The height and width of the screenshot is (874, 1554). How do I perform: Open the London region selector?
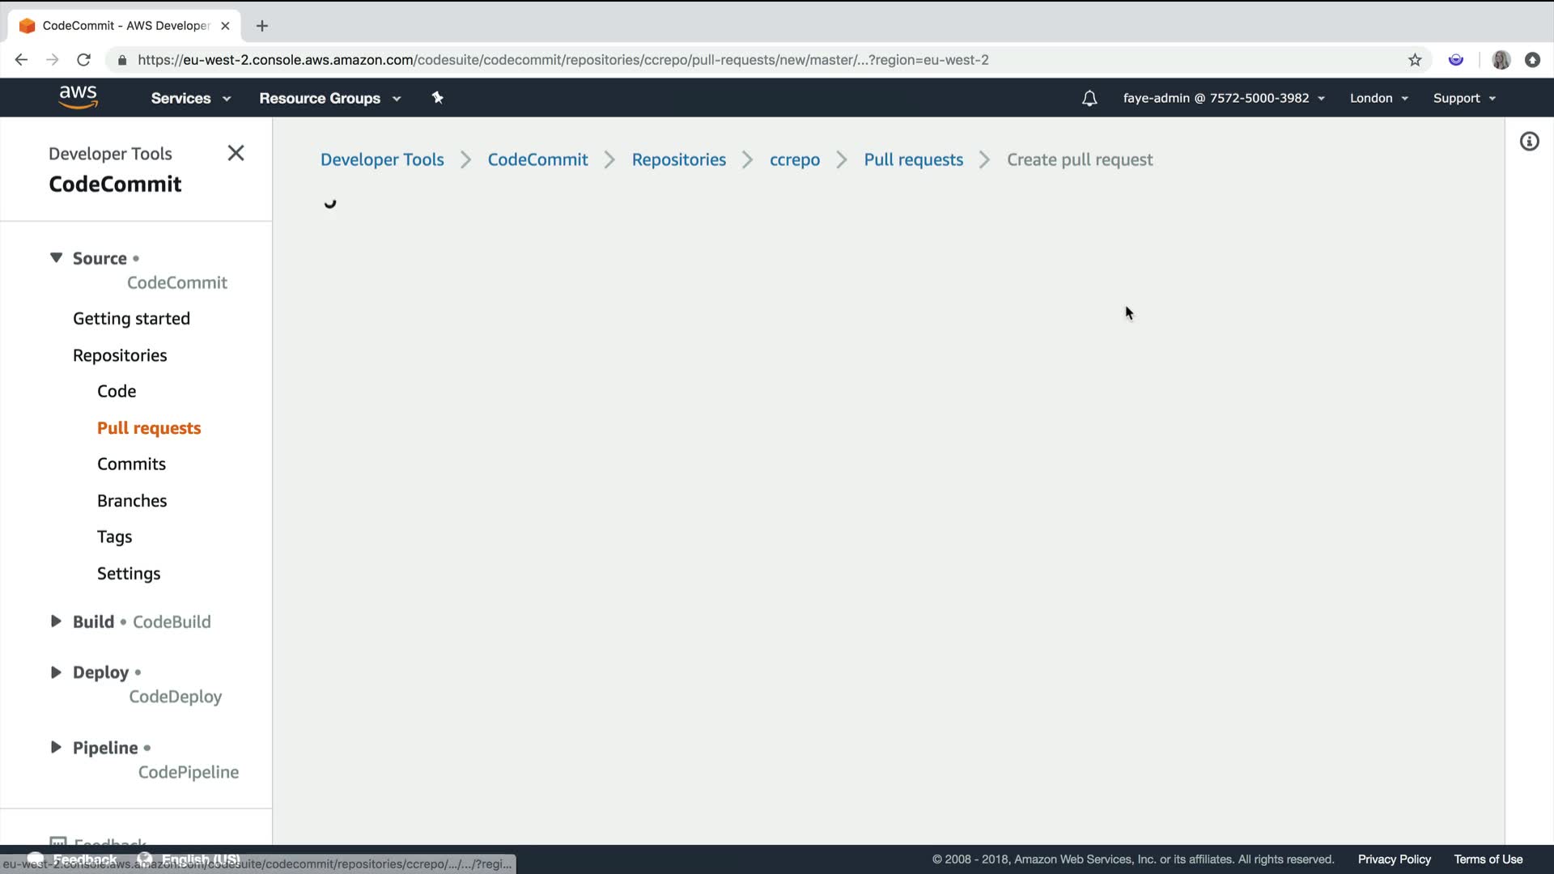point(1378,98)
